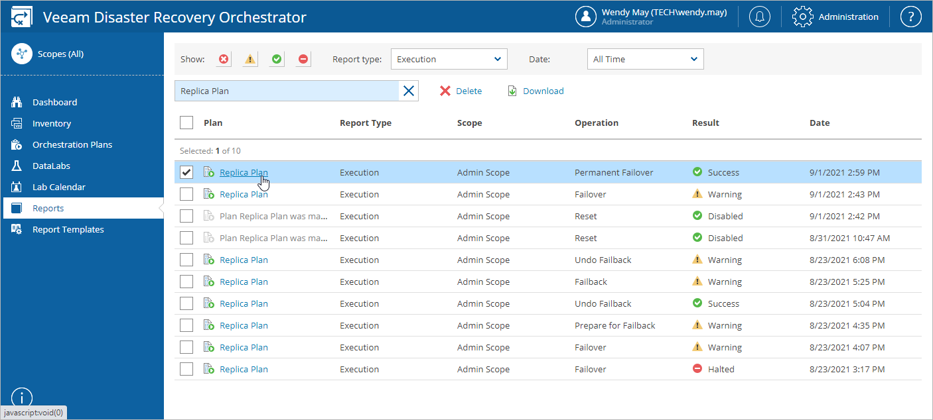Open the Replica Plan link for Prepare for Failback

coord(244,325)
